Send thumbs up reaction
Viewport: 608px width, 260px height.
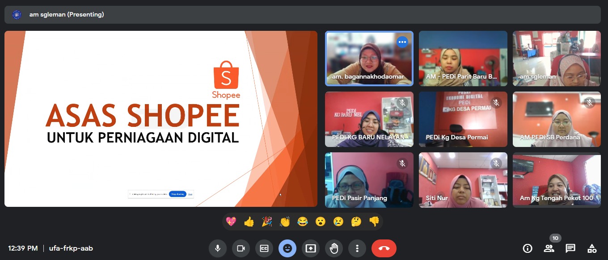click(249, 222)
